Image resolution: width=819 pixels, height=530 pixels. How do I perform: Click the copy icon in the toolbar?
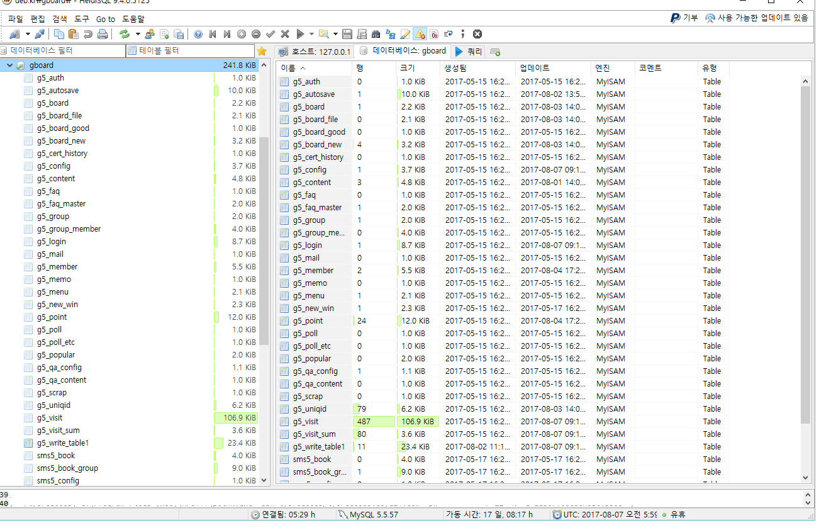pyautogui.click(x=59, y=34)
